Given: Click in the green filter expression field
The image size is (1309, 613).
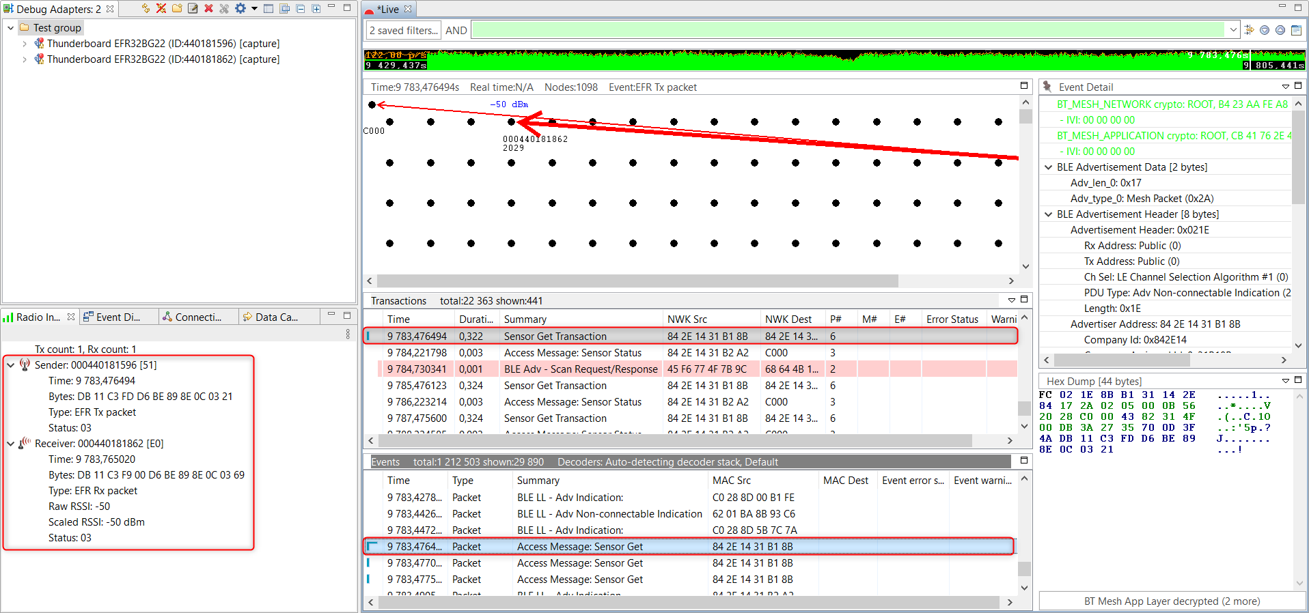Looking at the screenshot, I should point(849,30).
